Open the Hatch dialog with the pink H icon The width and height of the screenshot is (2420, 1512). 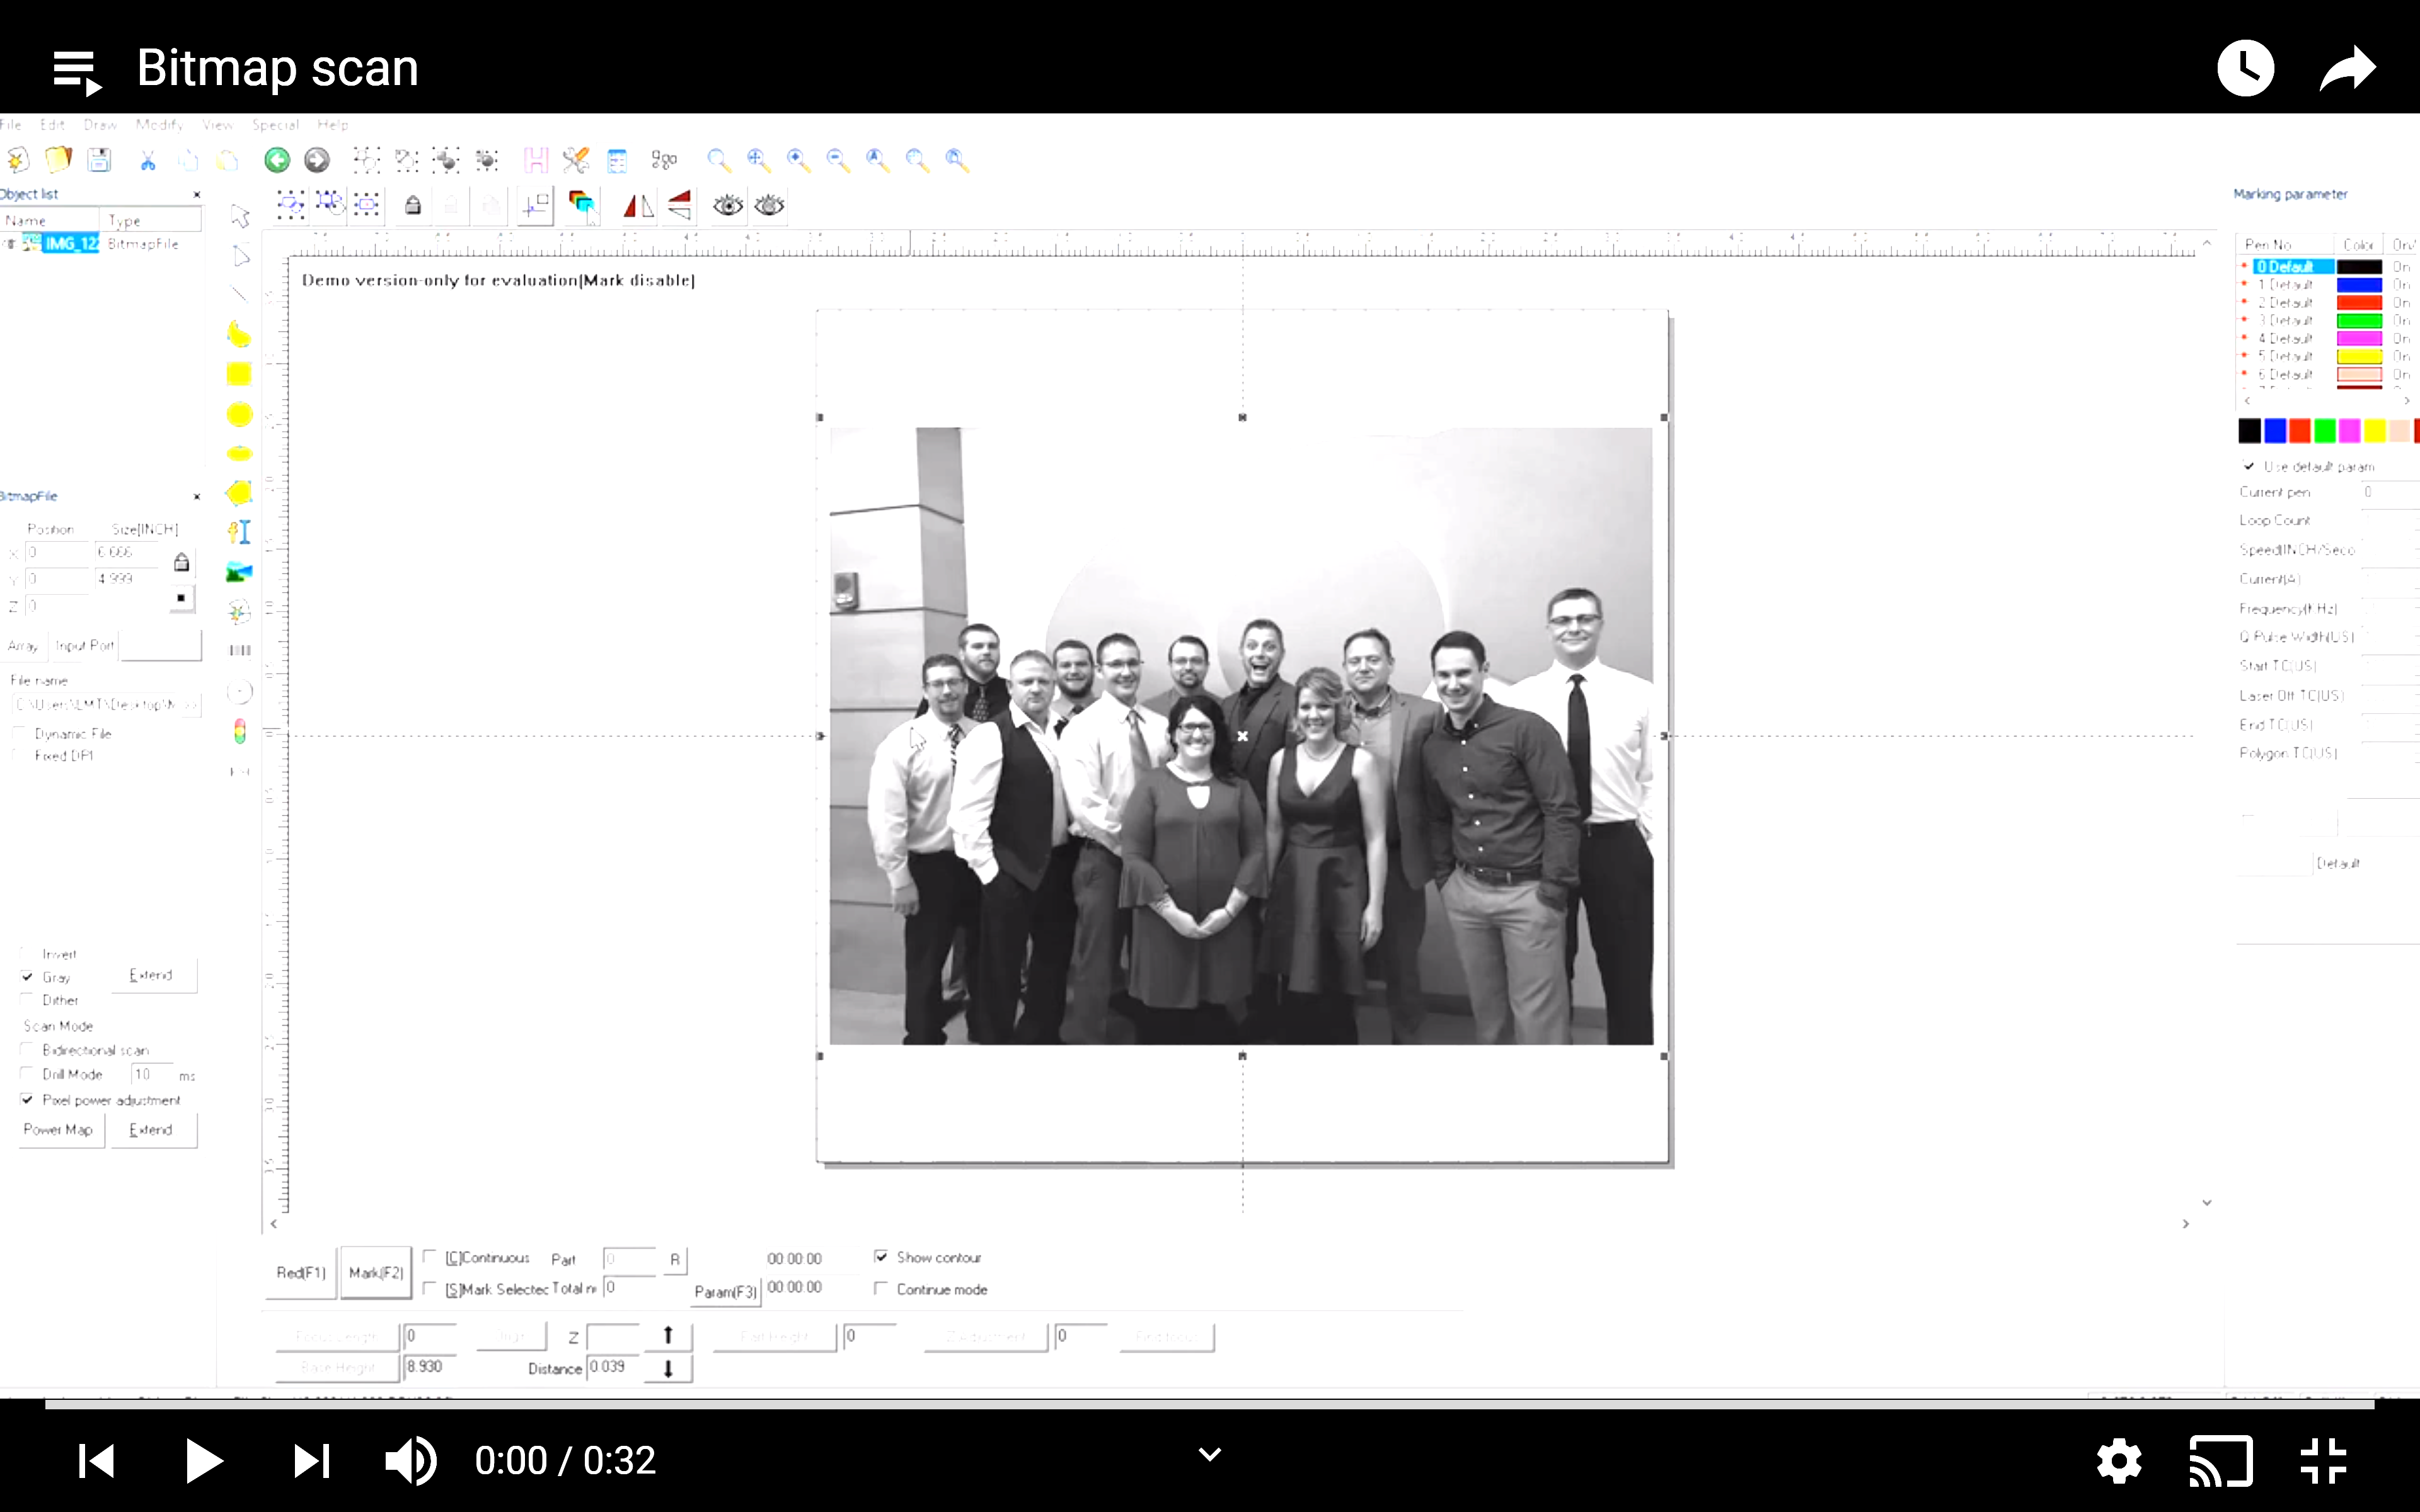click(536, 159)
